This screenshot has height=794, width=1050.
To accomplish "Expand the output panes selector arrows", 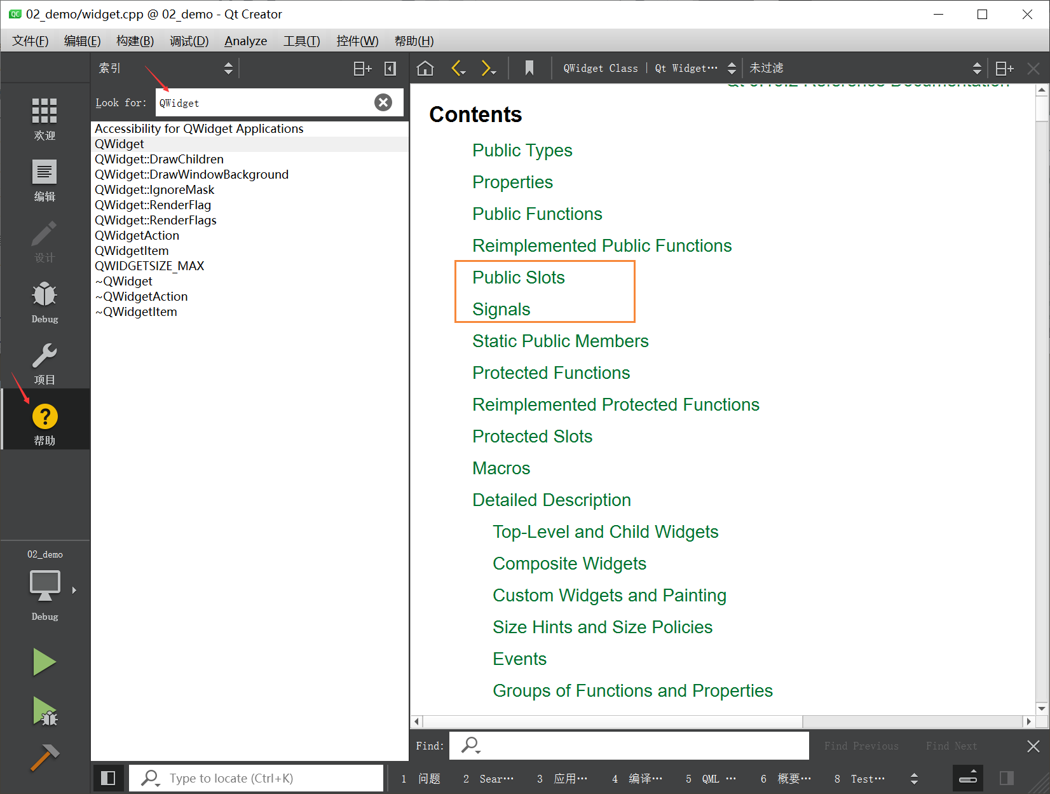I will [914, 778].
